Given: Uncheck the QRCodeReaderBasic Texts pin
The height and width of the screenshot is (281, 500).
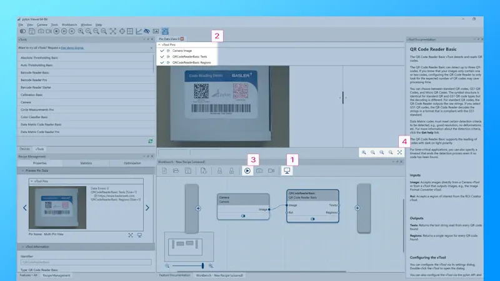Looking at the screenshot, I should (162, 57).
